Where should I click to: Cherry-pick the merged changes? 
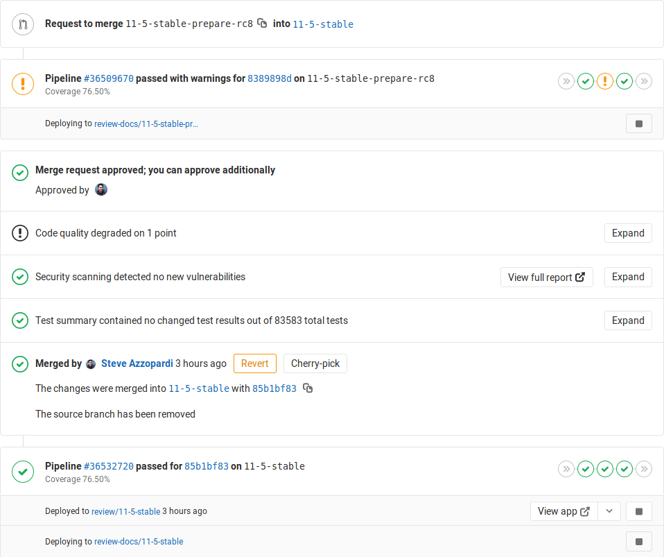315,363
